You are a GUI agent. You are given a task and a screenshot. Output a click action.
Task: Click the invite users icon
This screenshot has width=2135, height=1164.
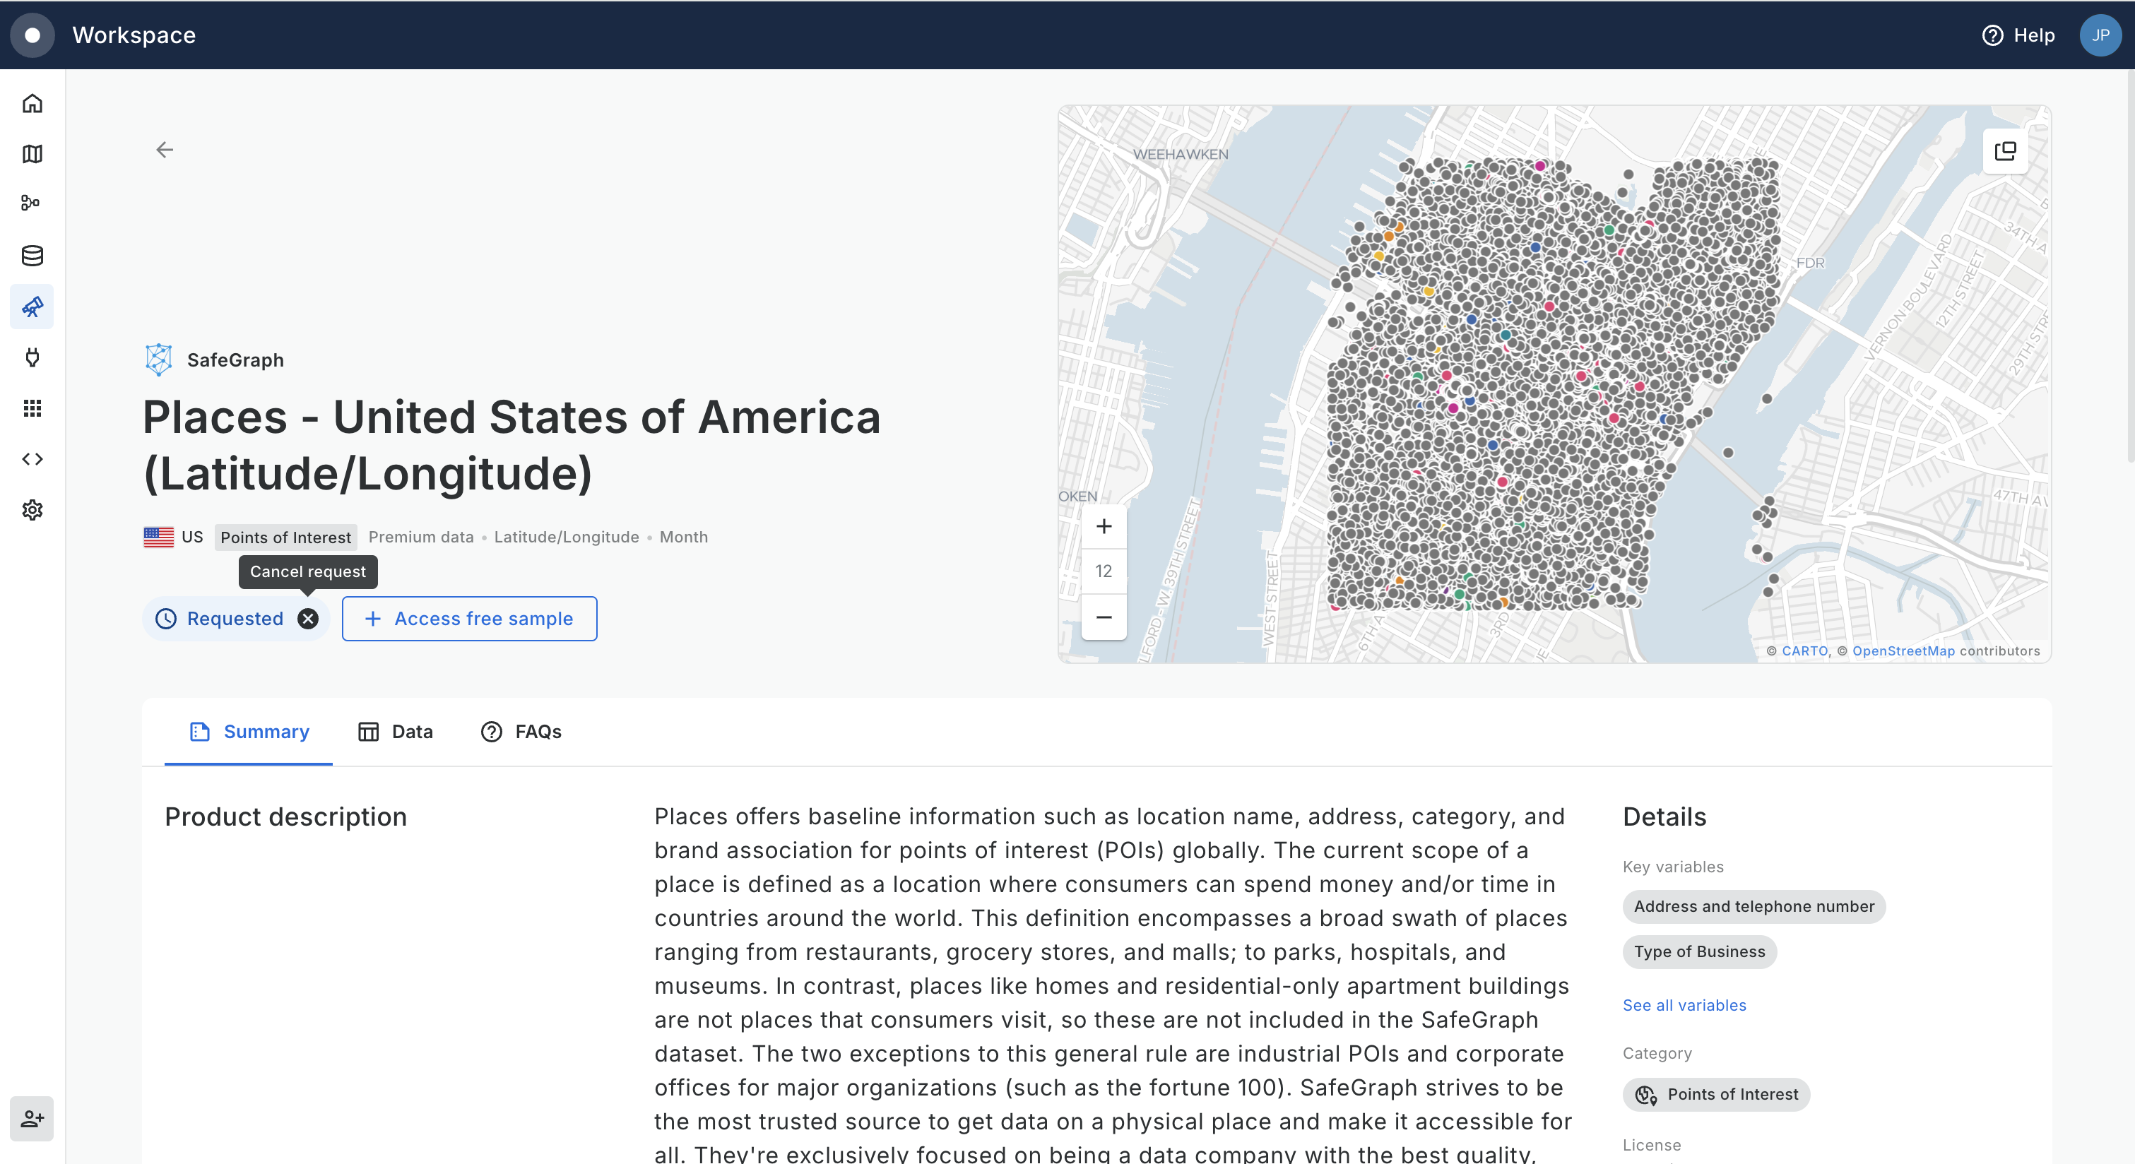[x=32, y=1118]
